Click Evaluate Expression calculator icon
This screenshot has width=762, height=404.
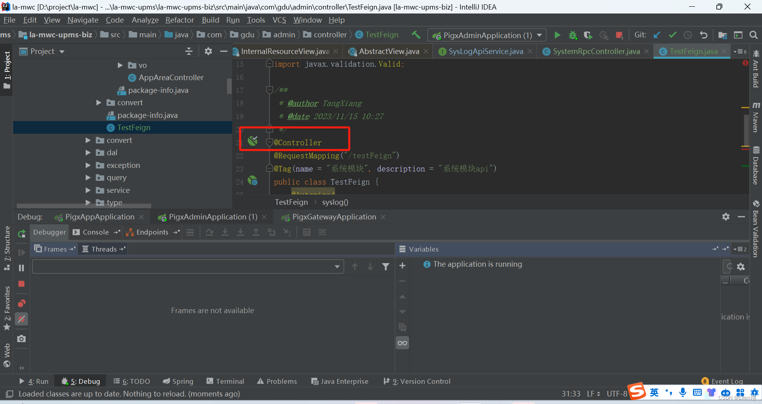(307, 232)
